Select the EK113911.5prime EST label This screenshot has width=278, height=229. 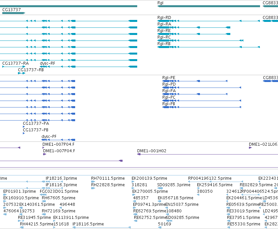point(71,218)
